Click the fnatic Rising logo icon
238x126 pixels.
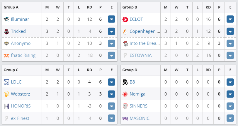pos(6,55)
